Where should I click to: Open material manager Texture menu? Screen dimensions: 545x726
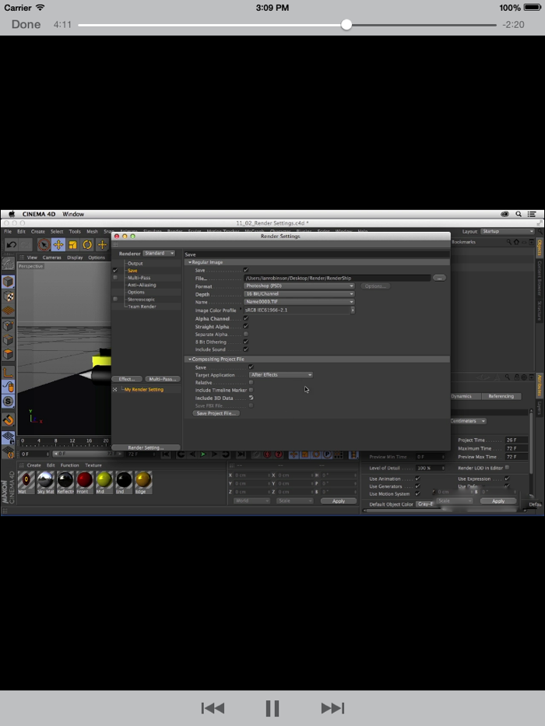coord(93,465)
